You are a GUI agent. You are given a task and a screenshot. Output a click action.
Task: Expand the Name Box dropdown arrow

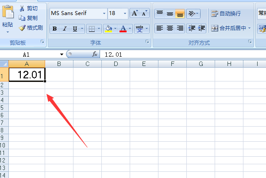62,54
